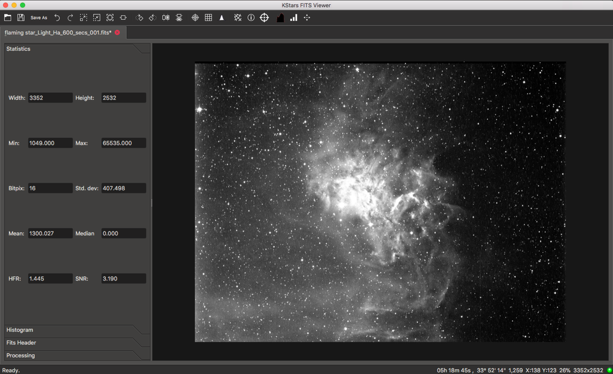Click the white triangle toolbar icon
Image resolution: width=613 pixels, height=374 pixels.
221,17
